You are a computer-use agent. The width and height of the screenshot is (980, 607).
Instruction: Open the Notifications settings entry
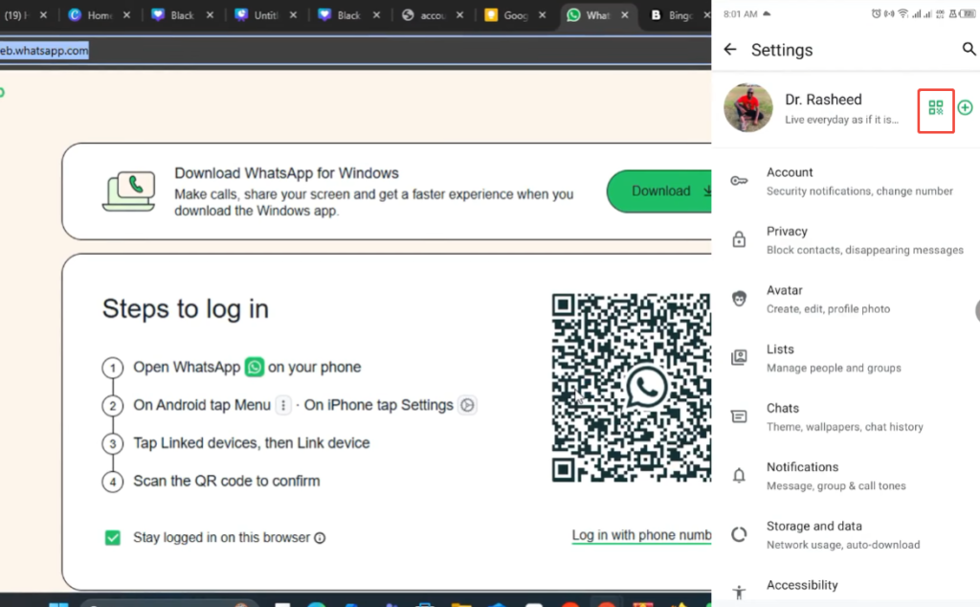coord(846,476)
